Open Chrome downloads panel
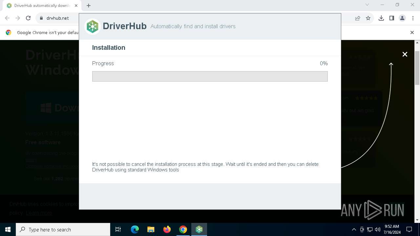This screenshot has width=420, height=236. point(381,18)
